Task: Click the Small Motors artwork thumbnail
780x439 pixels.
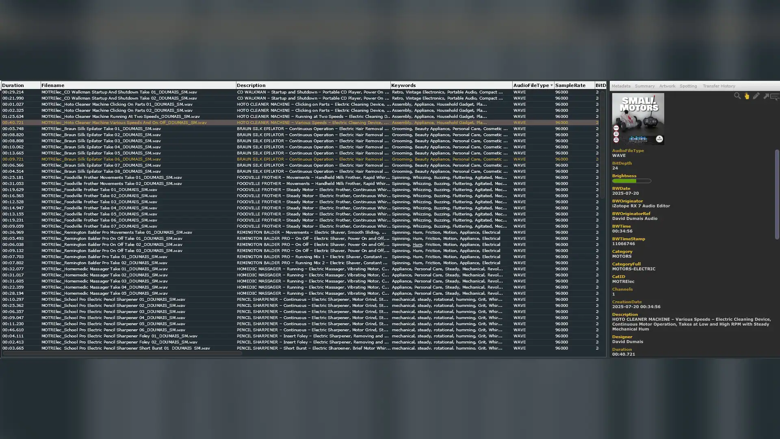Action: pyautogui.click(x=638, y=119)
